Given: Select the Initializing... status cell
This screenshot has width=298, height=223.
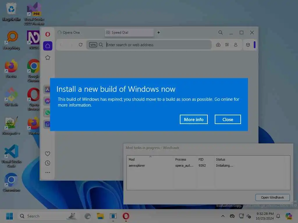Looking at the screenshot, I should coord(224,166).
